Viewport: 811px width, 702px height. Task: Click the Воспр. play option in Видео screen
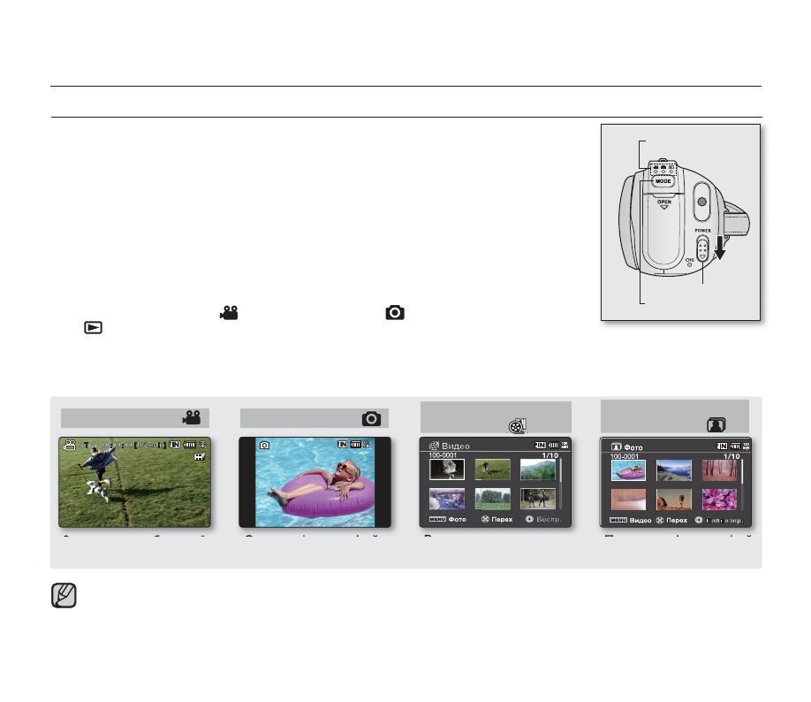coord(543,519)
